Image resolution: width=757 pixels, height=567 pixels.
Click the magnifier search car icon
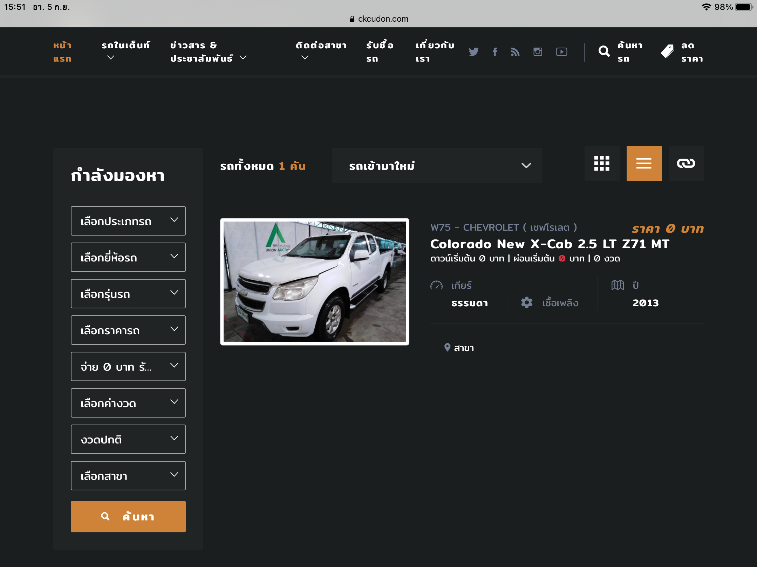tap(604, 52)
